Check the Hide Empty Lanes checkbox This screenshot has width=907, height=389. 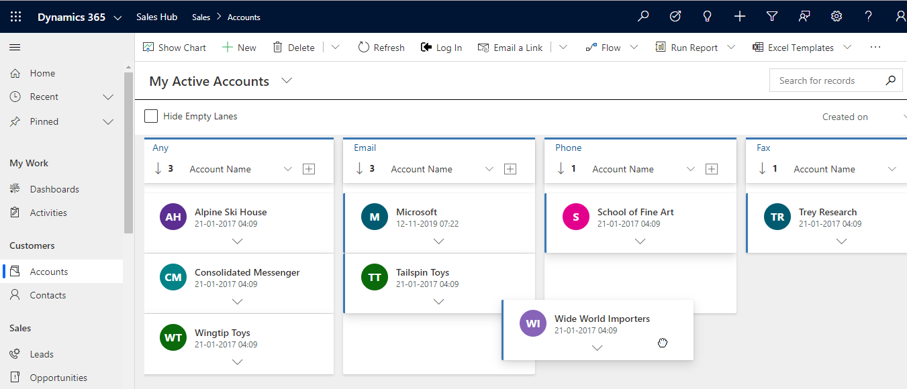pos(151,116)
